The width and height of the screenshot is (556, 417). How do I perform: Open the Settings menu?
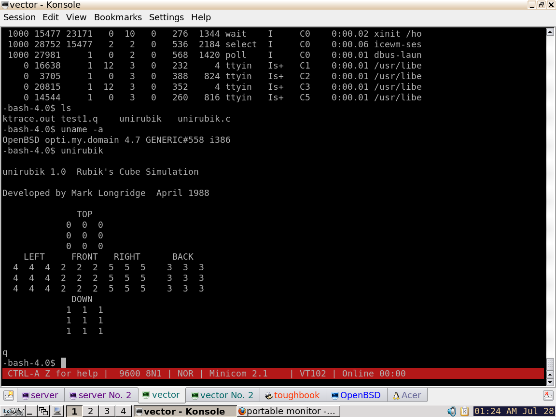coord(166,17)
